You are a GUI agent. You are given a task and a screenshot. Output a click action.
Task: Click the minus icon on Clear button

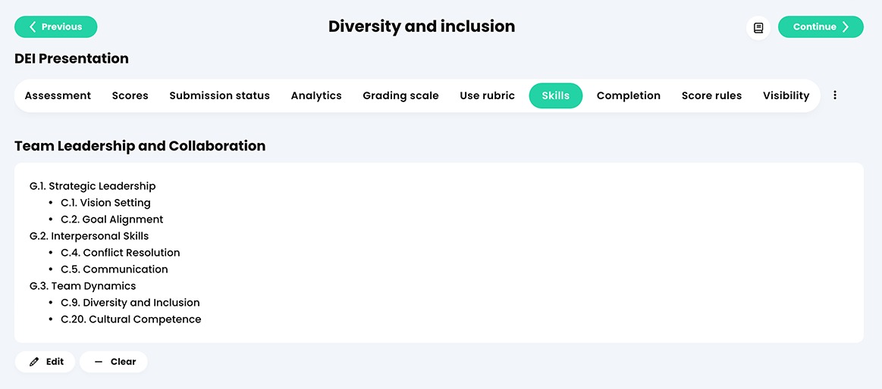point(99,362)
